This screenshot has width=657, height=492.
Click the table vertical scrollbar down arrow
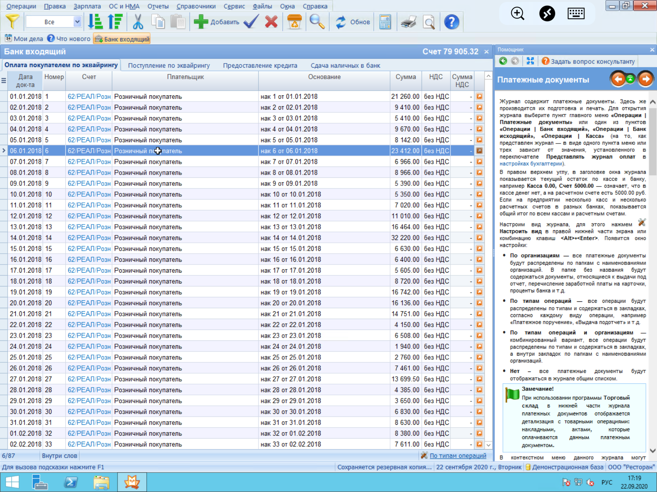click(x=488, y=445)
